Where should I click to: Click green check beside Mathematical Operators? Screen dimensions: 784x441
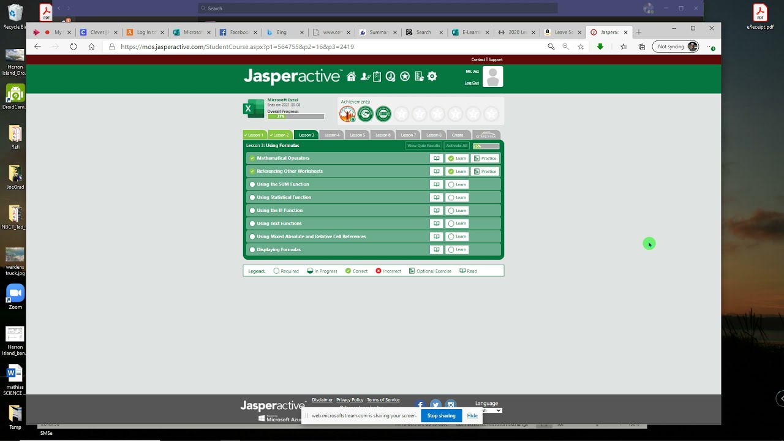252,158
